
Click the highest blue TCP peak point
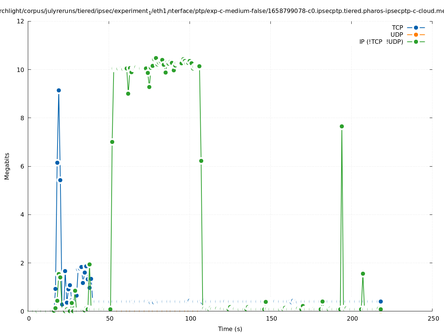coord(59,90)
